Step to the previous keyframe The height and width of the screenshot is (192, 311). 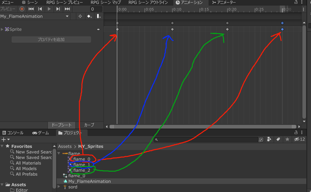40,9
